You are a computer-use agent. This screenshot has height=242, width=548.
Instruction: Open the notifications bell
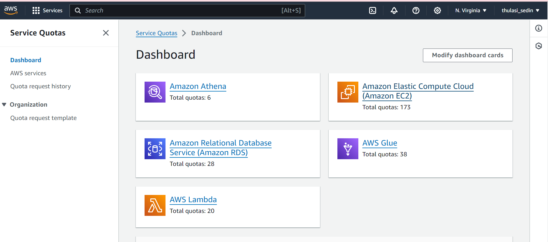pos(394,10)
